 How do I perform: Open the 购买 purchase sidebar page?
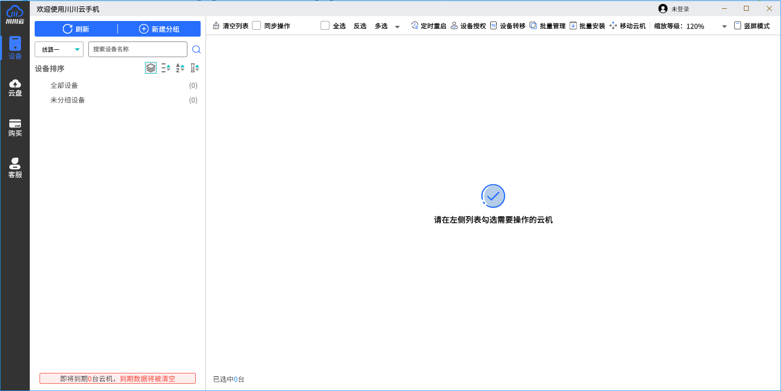(15, 128)
